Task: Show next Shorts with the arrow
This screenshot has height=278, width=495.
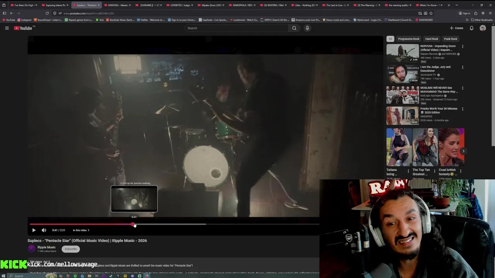Action: point(463,151)
